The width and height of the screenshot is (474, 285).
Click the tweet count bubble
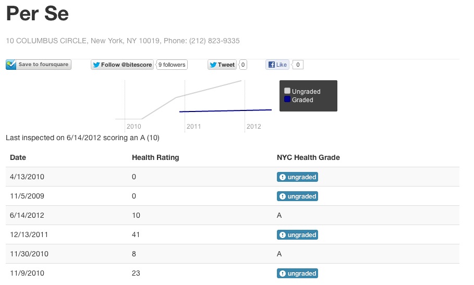point(244,65)
